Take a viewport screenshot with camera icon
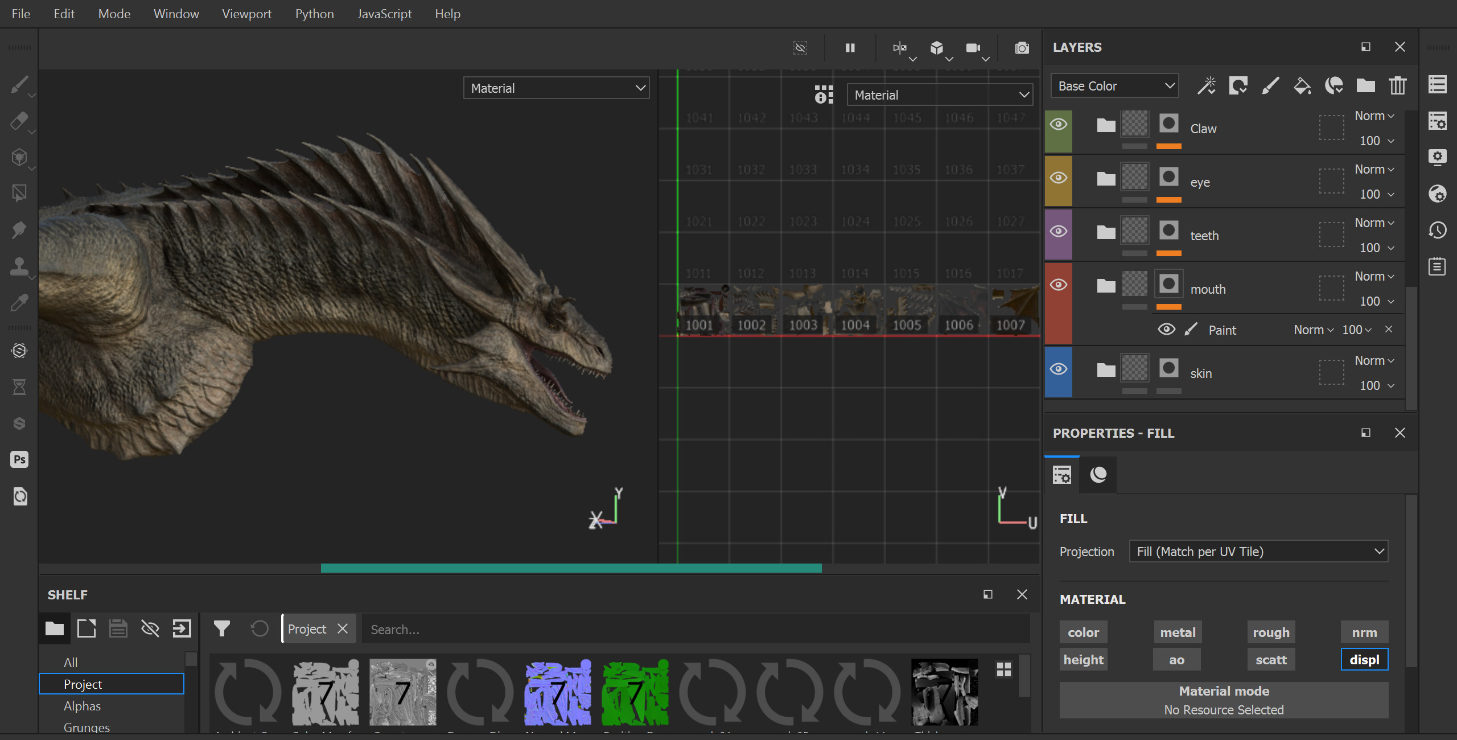This screenshot has height=740, width=1457. (1022, 48)
